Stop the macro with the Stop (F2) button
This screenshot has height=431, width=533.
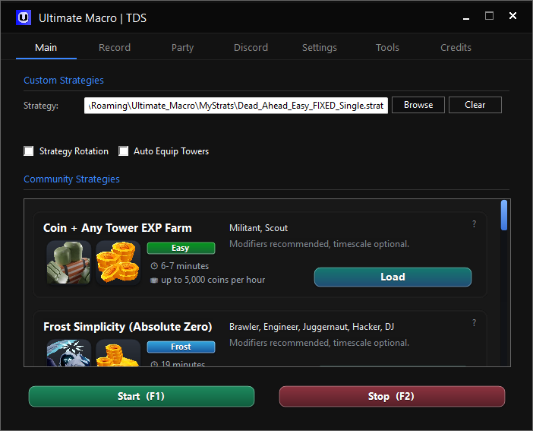click(x=392, y=396)
